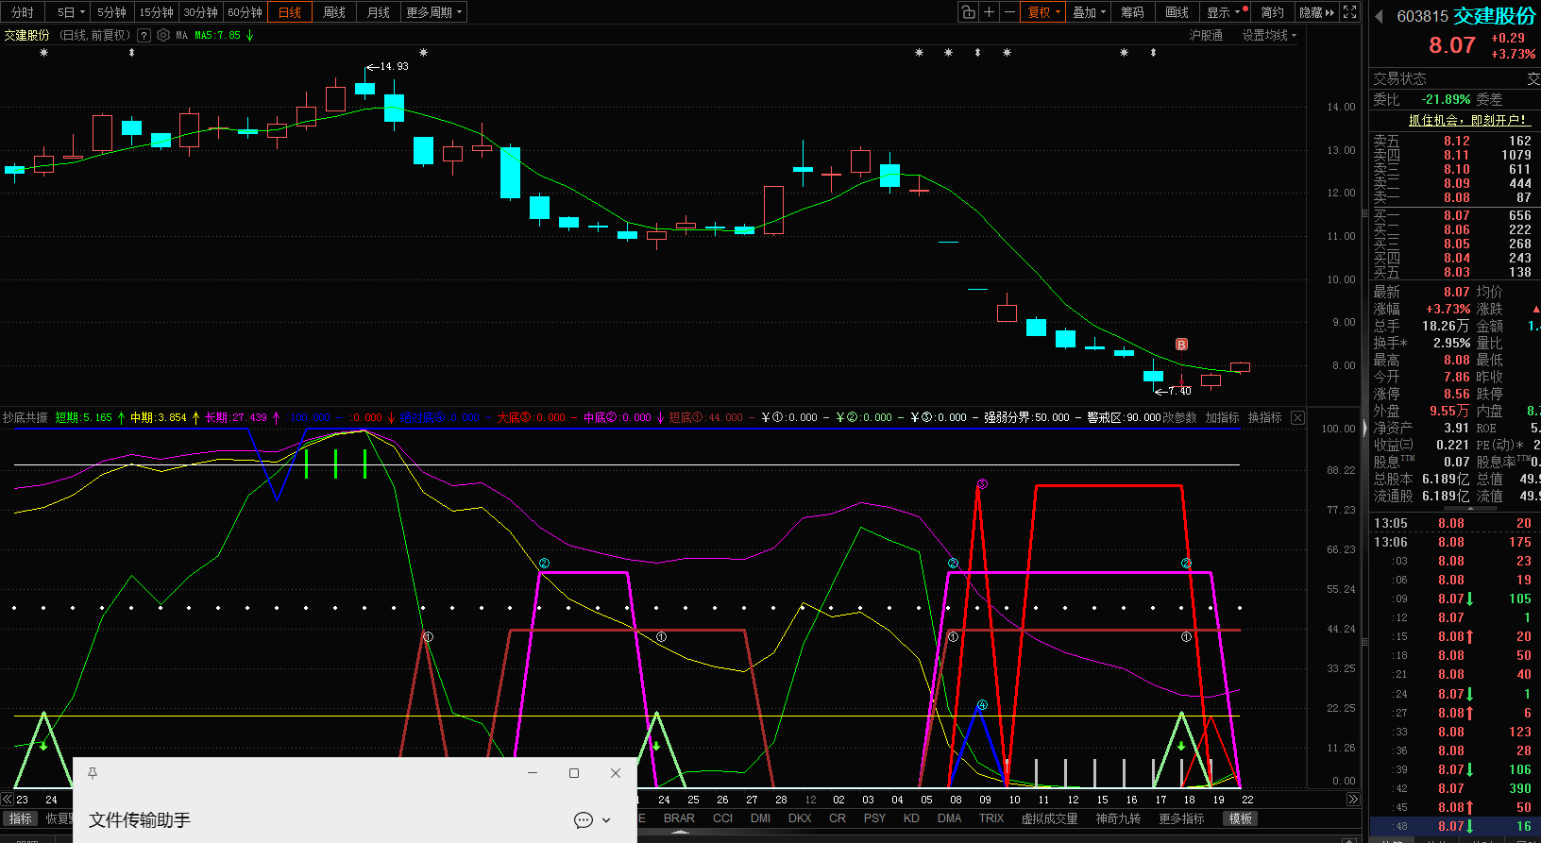This screenshot has height=843, width=1541.
Task: Pin the 文件传输助手 window
Action: click(x=93, y=773)
